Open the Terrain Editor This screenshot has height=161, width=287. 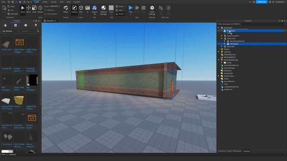66,9
